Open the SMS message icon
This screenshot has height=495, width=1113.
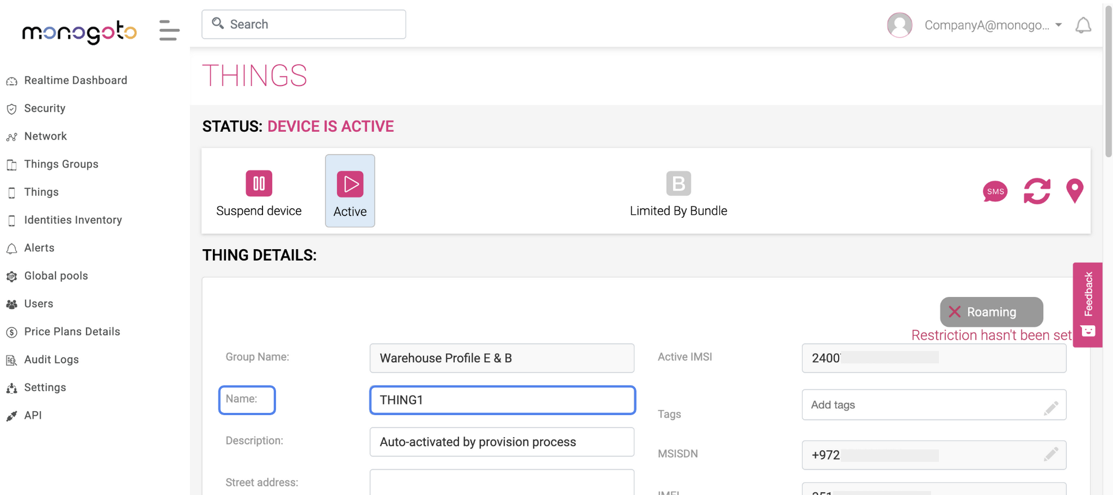click(995, 191)
